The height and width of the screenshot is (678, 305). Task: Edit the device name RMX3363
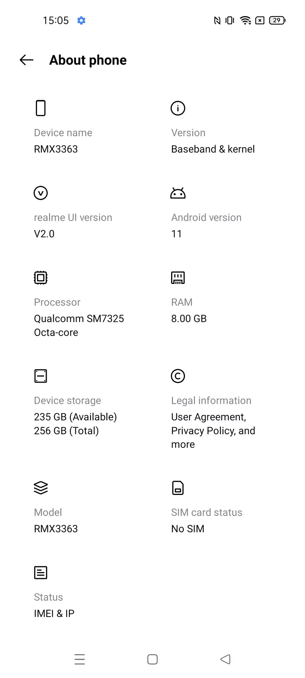tap(56, 149)
